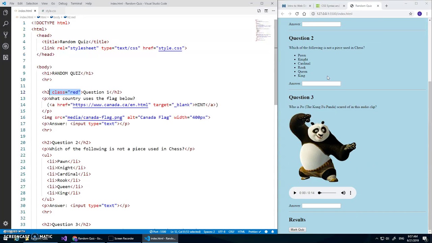Click the Question 3 answer input field

pyautogui.click(x=321, y=206)
